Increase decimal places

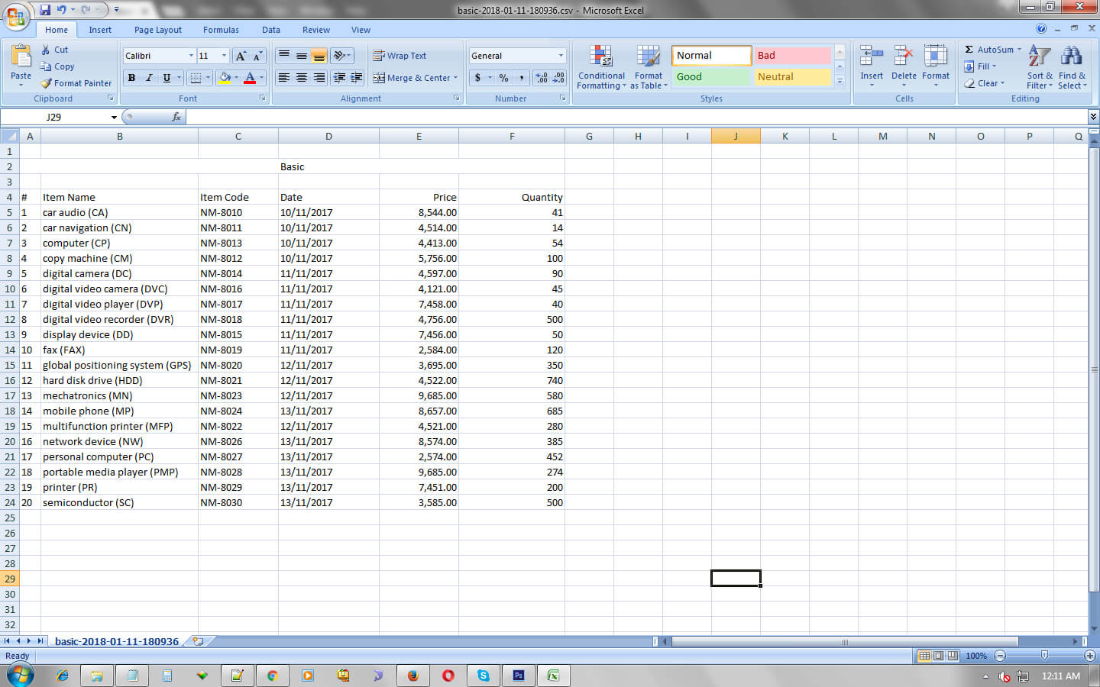pos(542,78)
